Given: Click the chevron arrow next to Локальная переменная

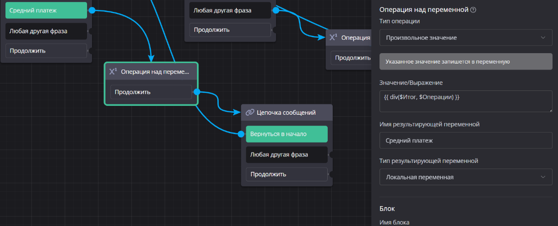Looking at the screenshot, I should click(543, 177).
